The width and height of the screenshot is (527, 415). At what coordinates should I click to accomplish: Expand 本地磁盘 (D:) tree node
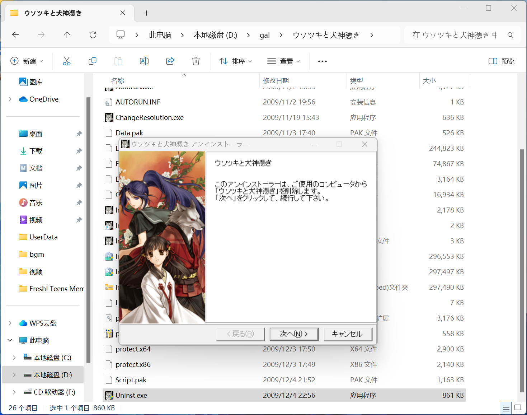click(14, 375)
